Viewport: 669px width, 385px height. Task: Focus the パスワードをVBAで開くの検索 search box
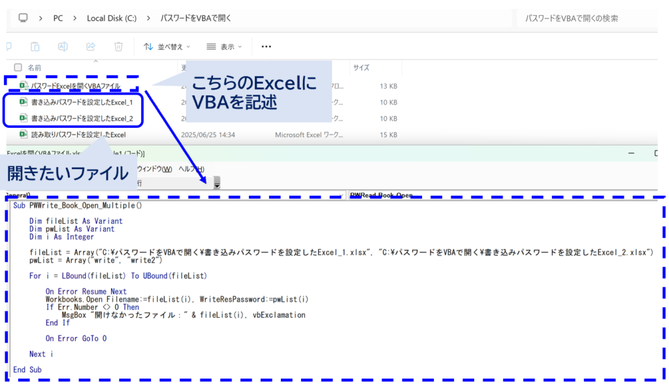(587, 18)
